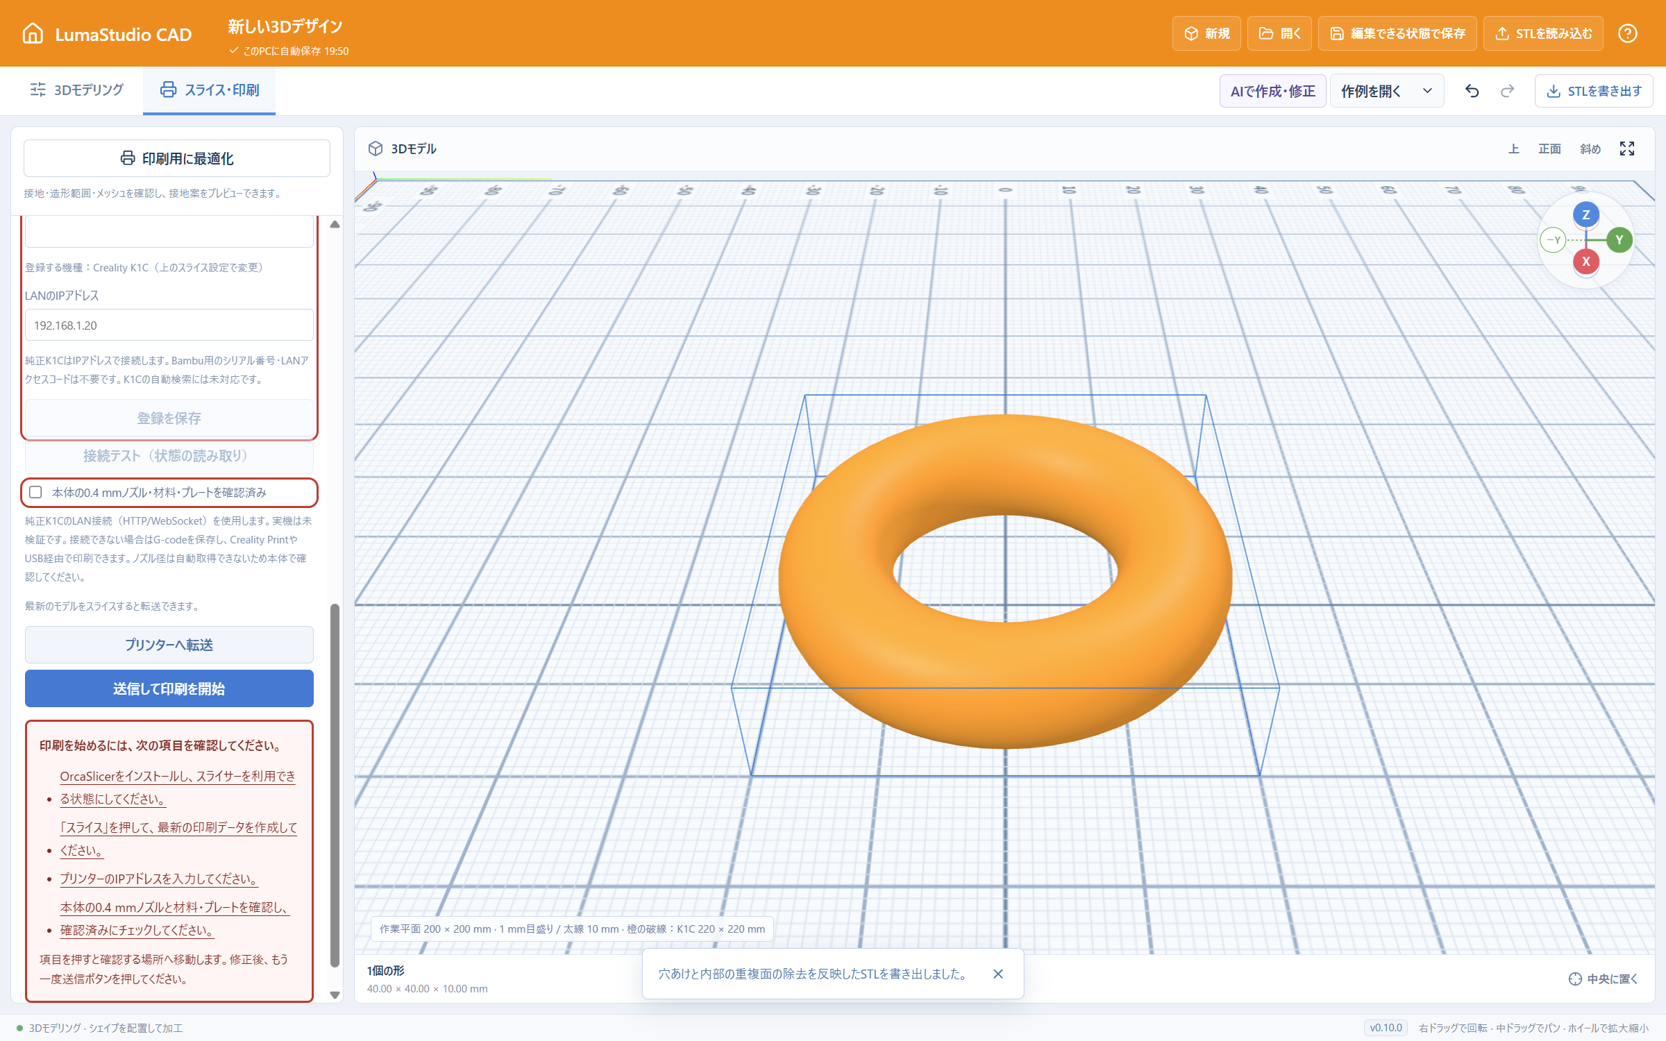The image size is (1666, 1041).
Task: Click the redo arrow icon
Action: (1507, 91)
